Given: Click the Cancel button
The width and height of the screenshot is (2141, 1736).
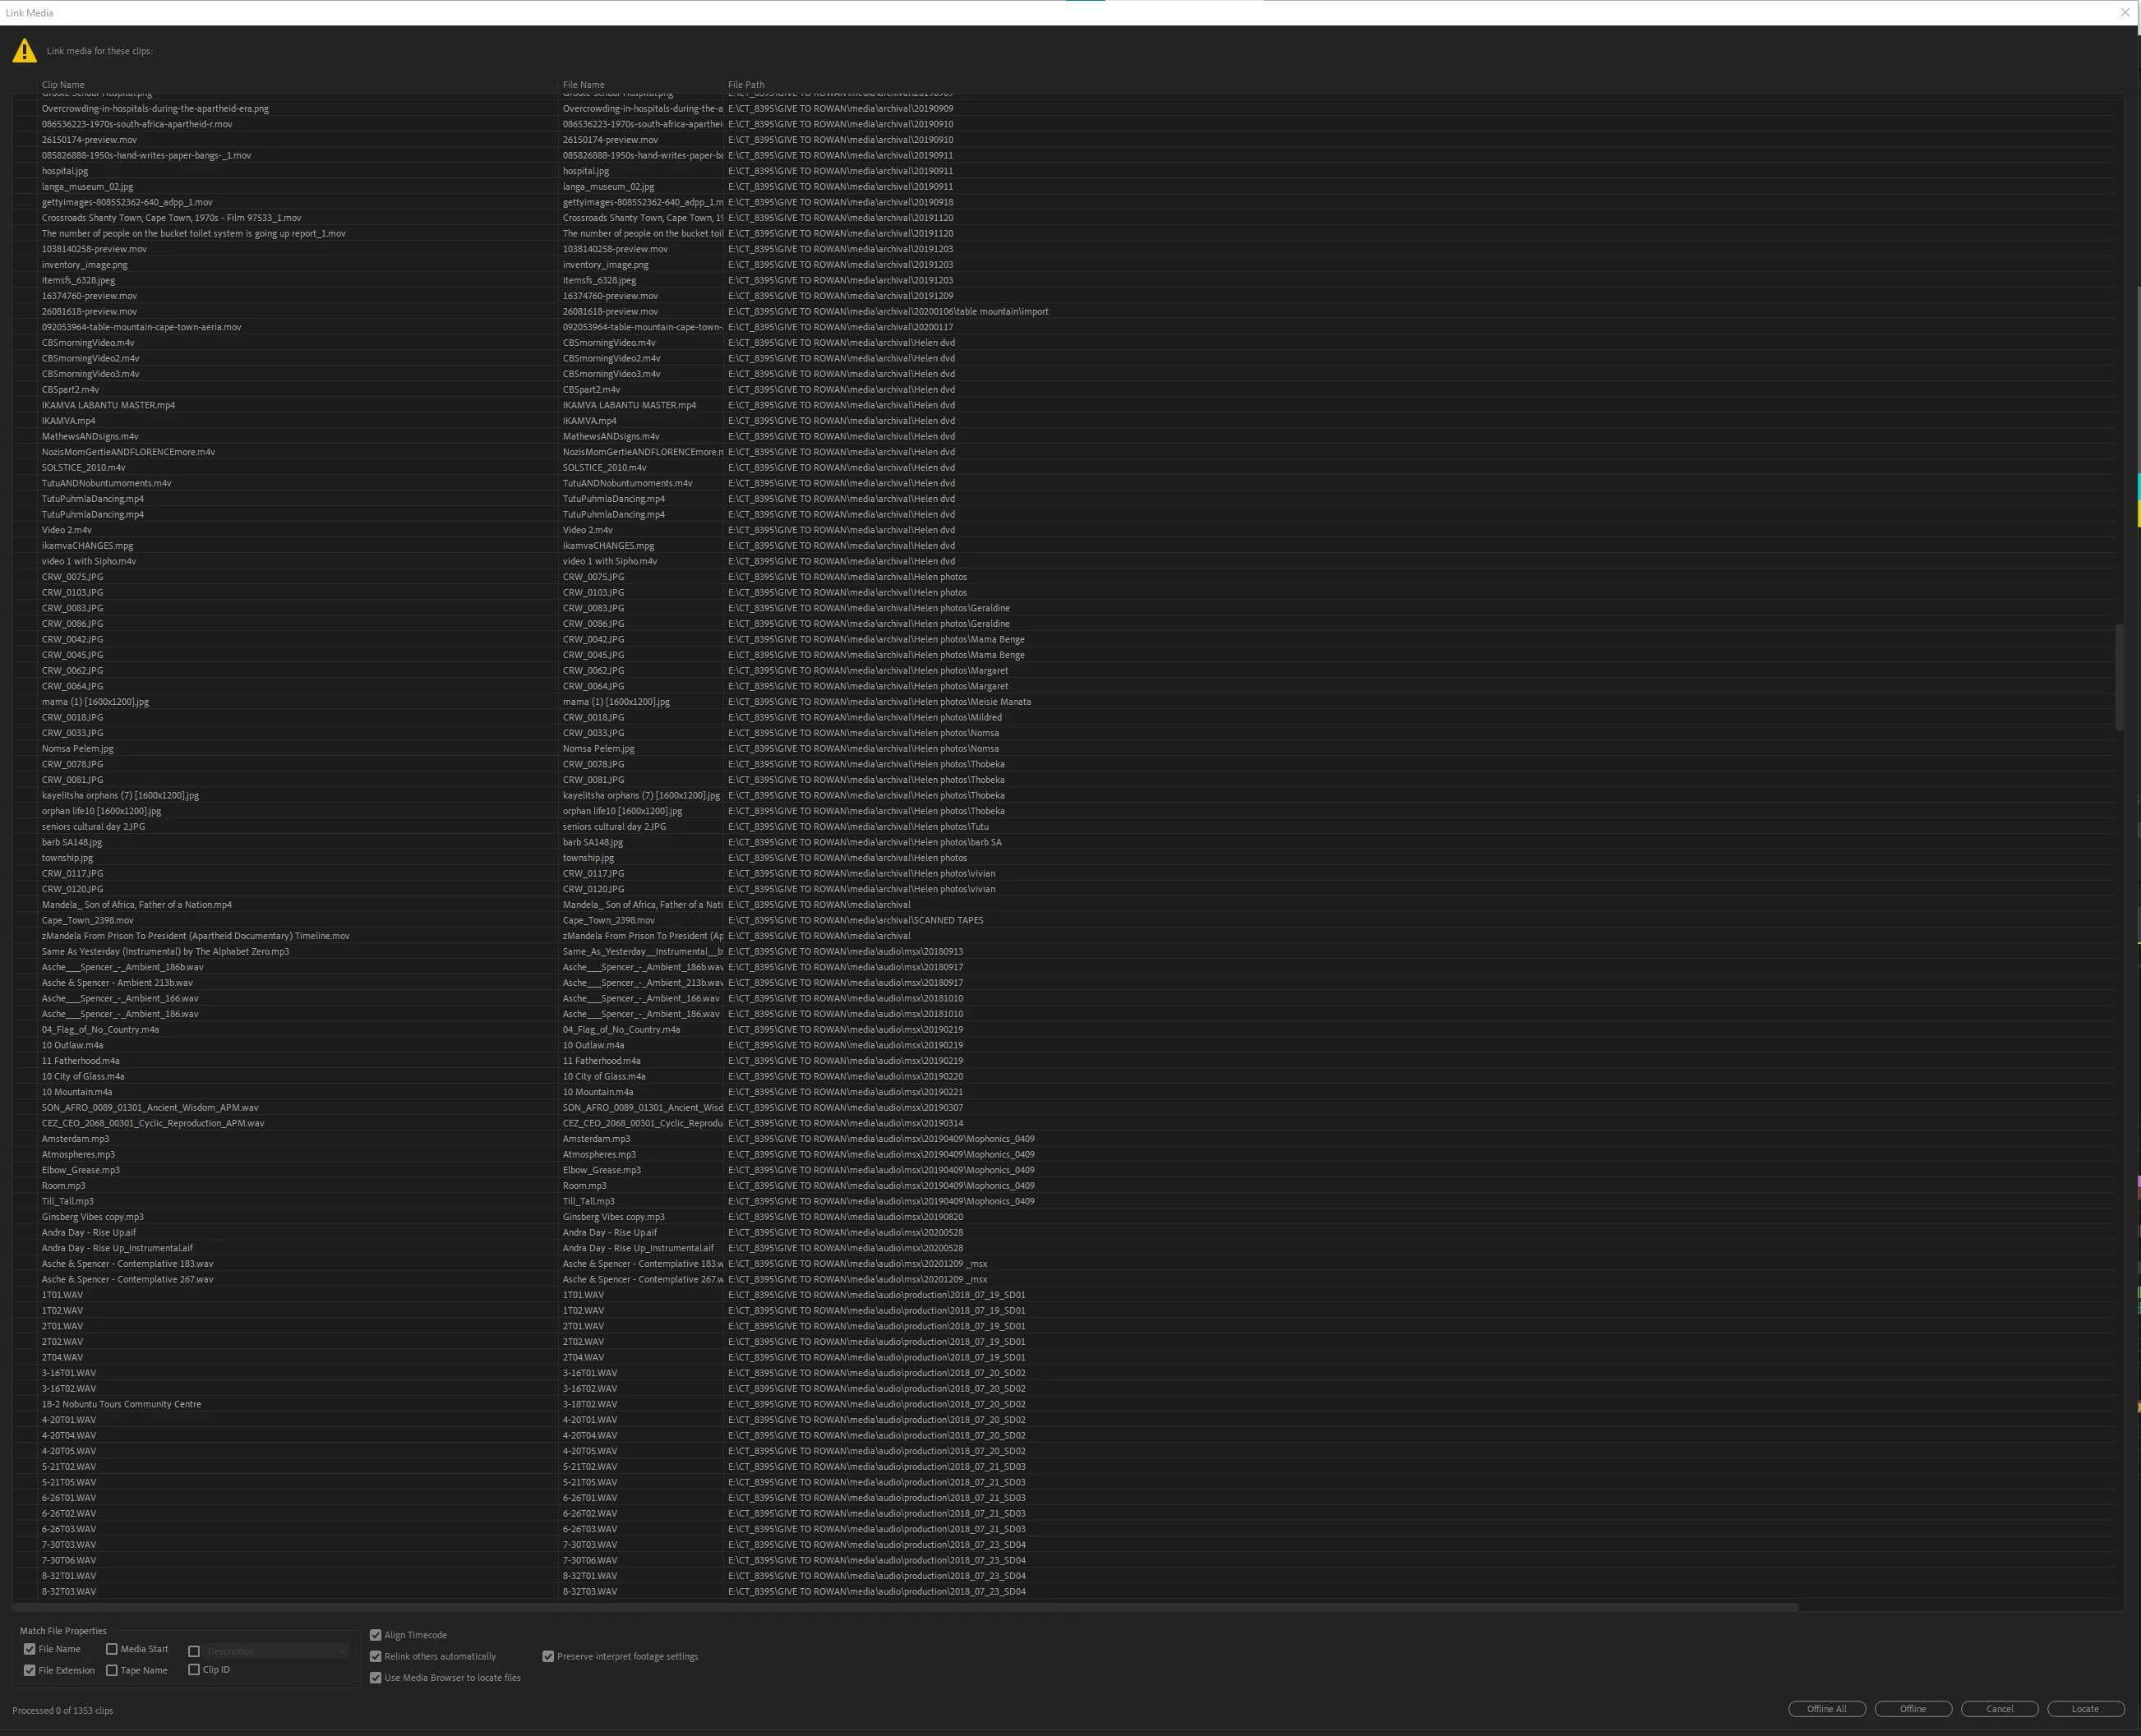Looking at the screenshot, I should point(1999,1709).
